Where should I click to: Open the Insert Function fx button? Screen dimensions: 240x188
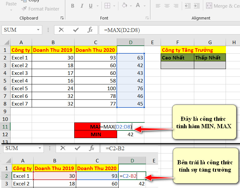pyautogui.click(x=90, y=30)
